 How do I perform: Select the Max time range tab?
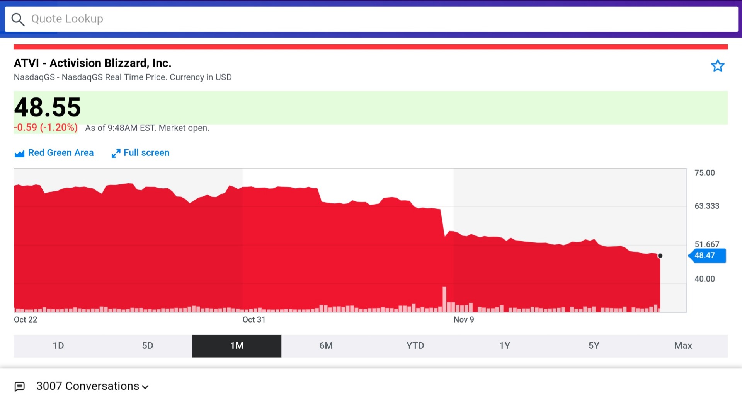click(683, 346)
